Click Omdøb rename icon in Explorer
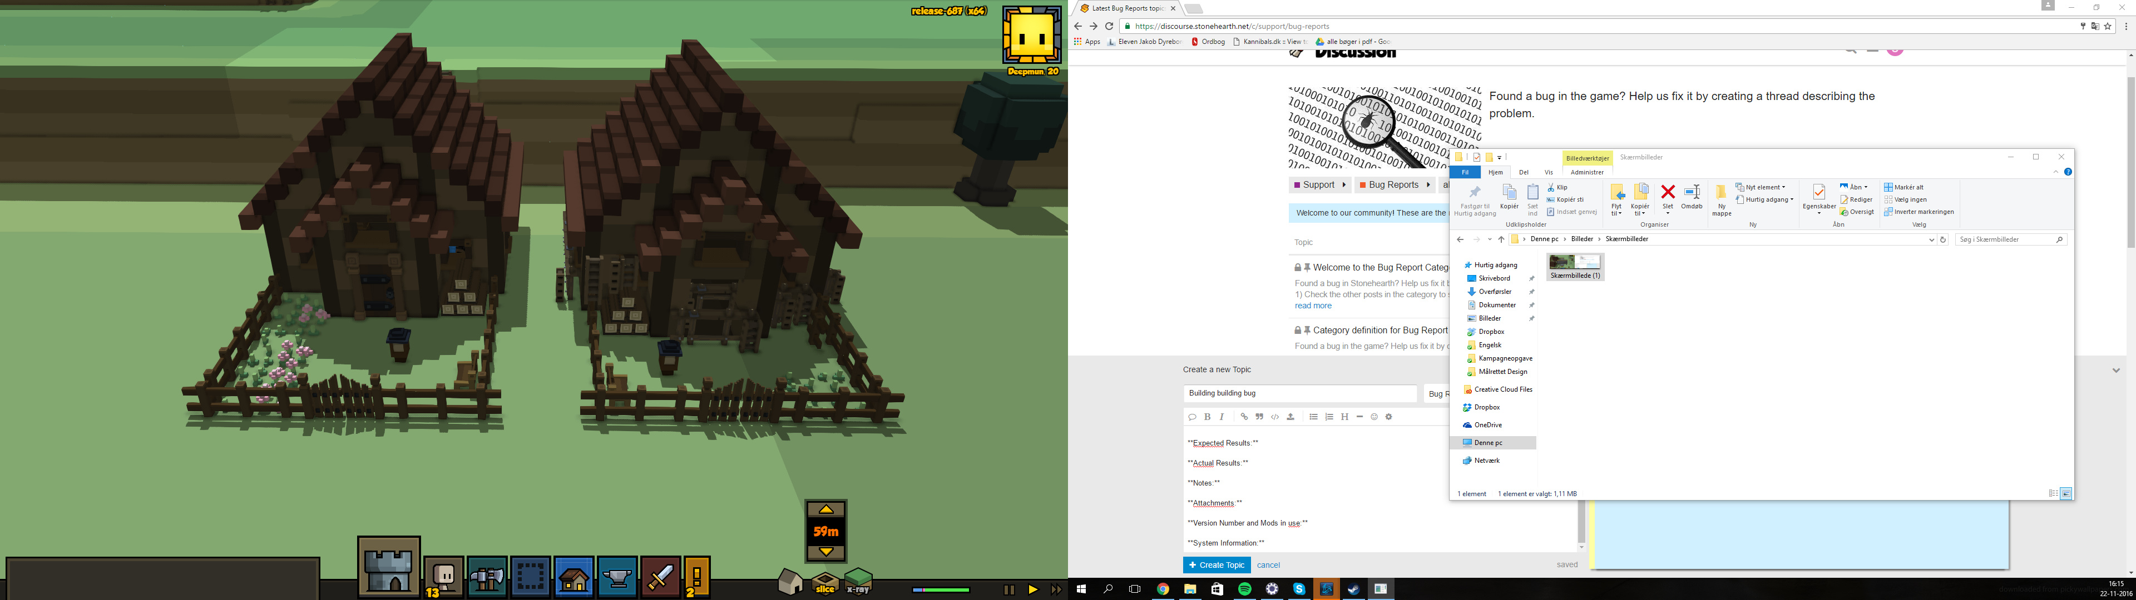The width and height of the screenshot is (2136, 600). pyautogui.click(x=1692, y=197)
